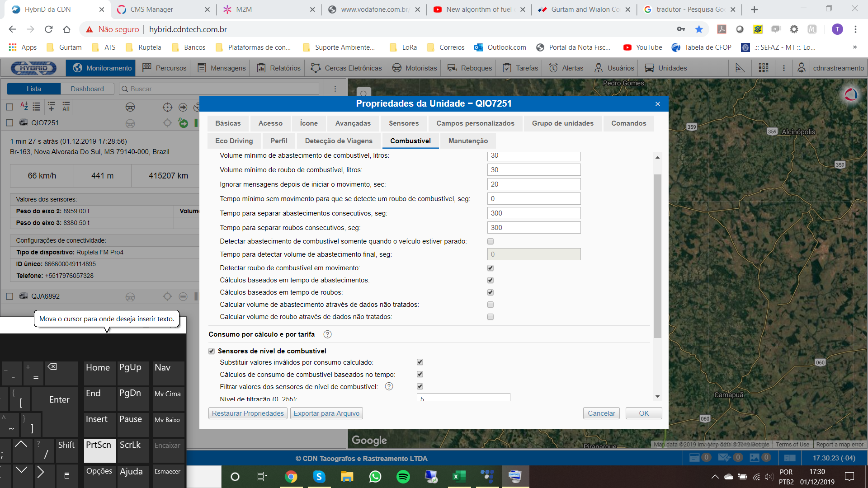Switch to the Sensores tab
The image size is (868, 488).
403,123
